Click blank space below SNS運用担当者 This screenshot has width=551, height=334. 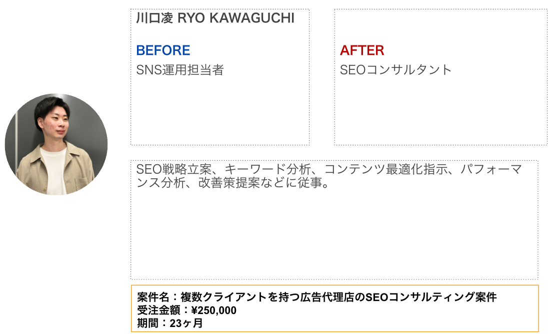point(220,112)
